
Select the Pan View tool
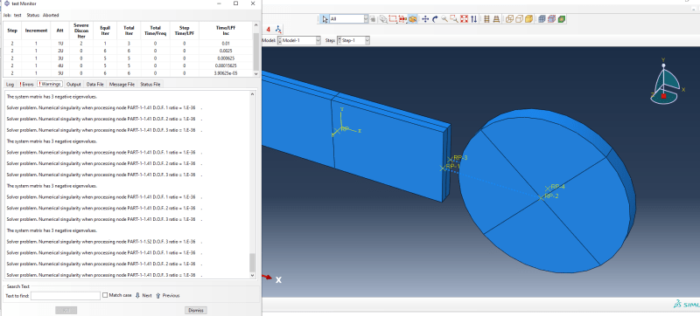[425, 18]
